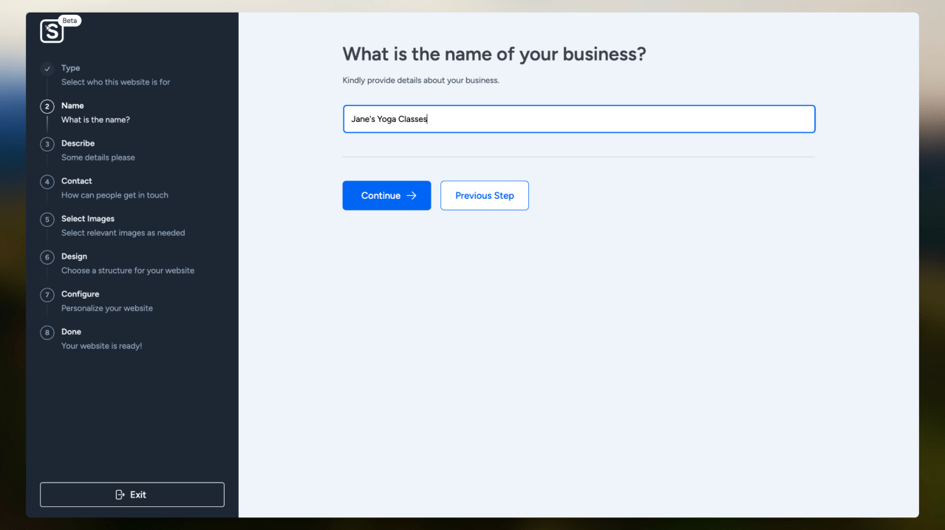Go to the Done step label
This screenshot has height=530, width=945.
(72, 332)
